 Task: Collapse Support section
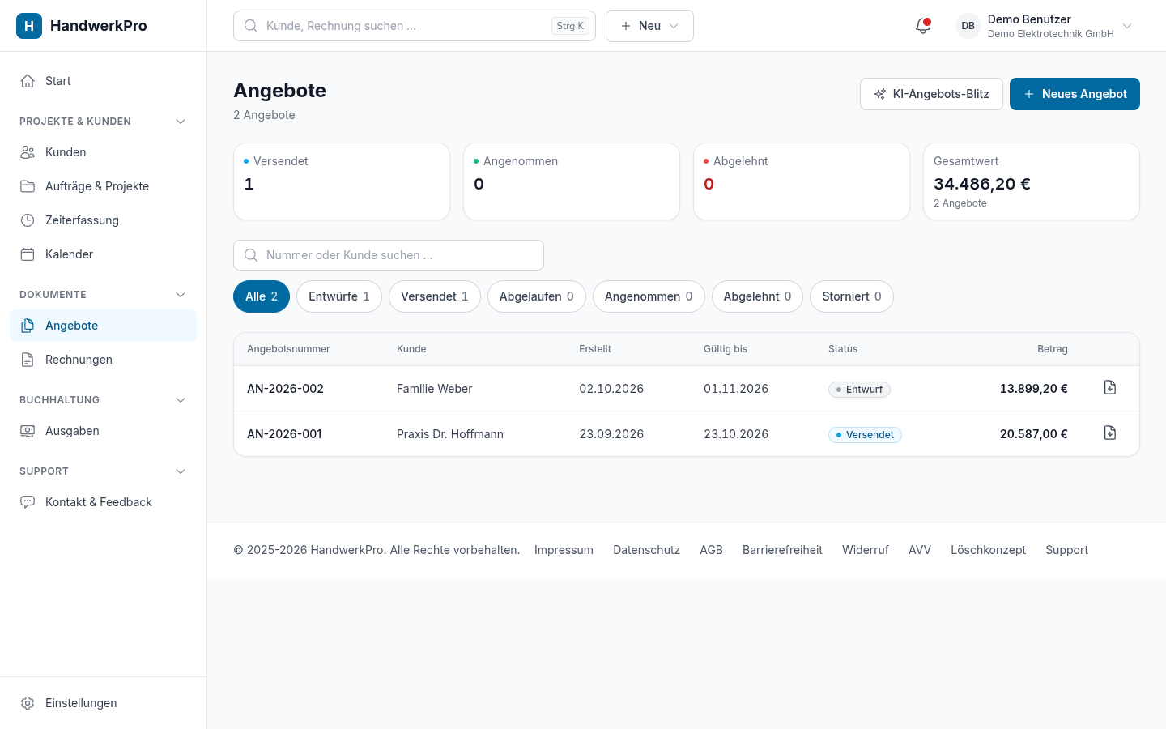coord(181,471)
